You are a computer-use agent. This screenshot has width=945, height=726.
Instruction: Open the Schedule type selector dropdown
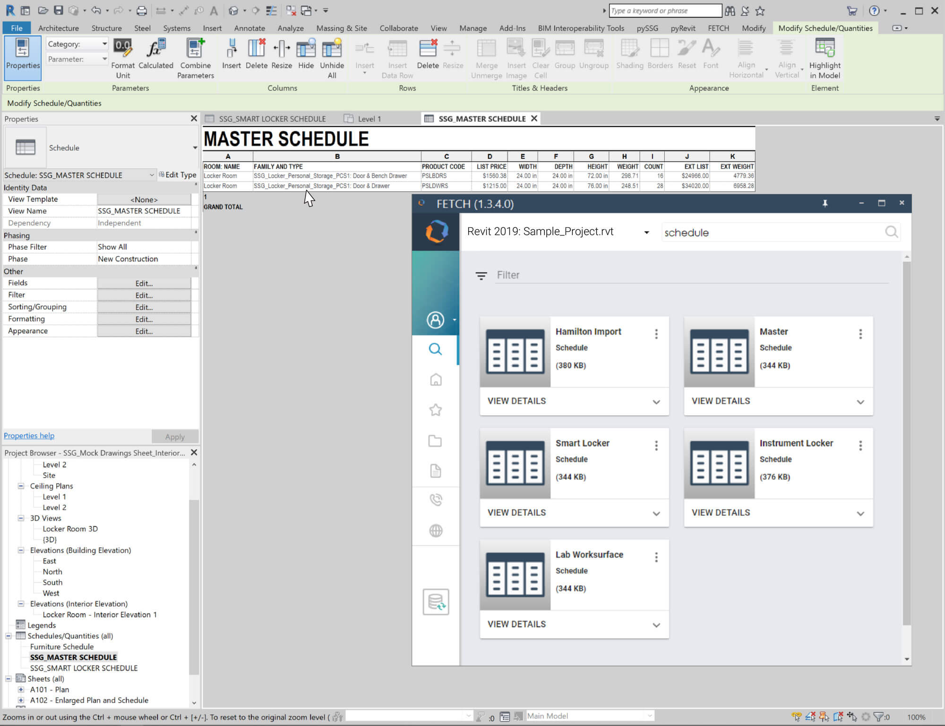(195, 148)
